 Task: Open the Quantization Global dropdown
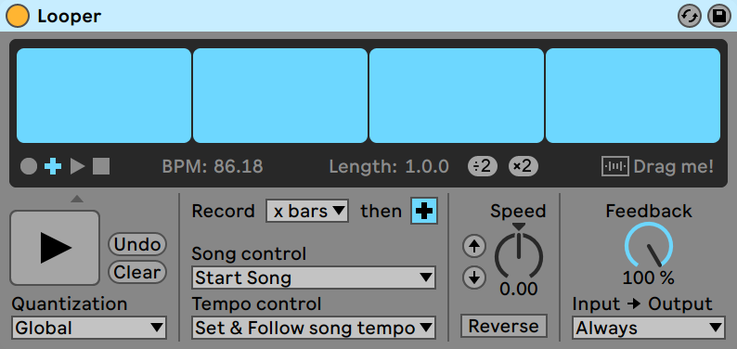(89, 328)
